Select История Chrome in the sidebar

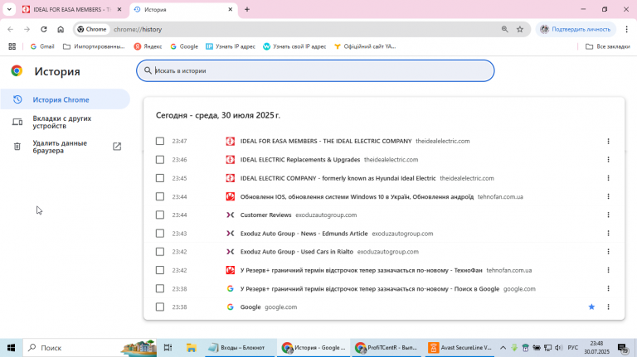(x=65, y=99)
